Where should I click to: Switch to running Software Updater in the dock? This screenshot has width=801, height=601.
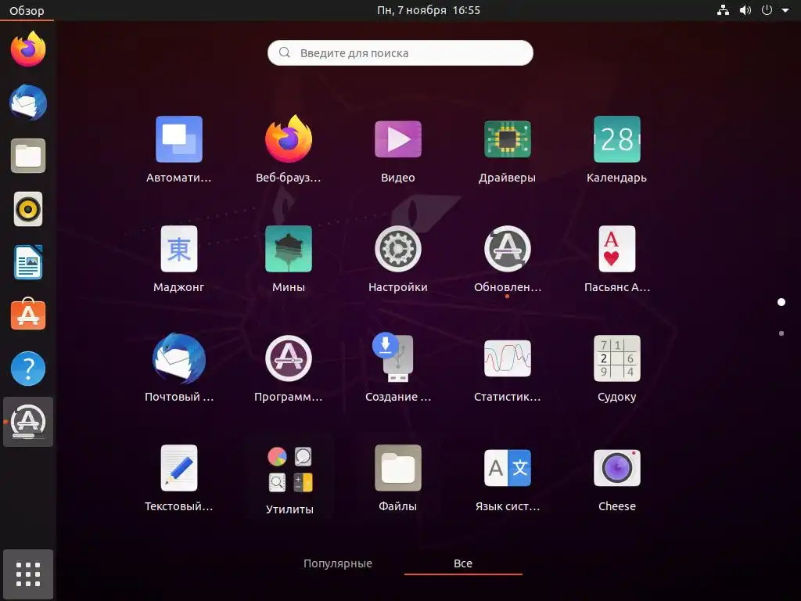28,422
